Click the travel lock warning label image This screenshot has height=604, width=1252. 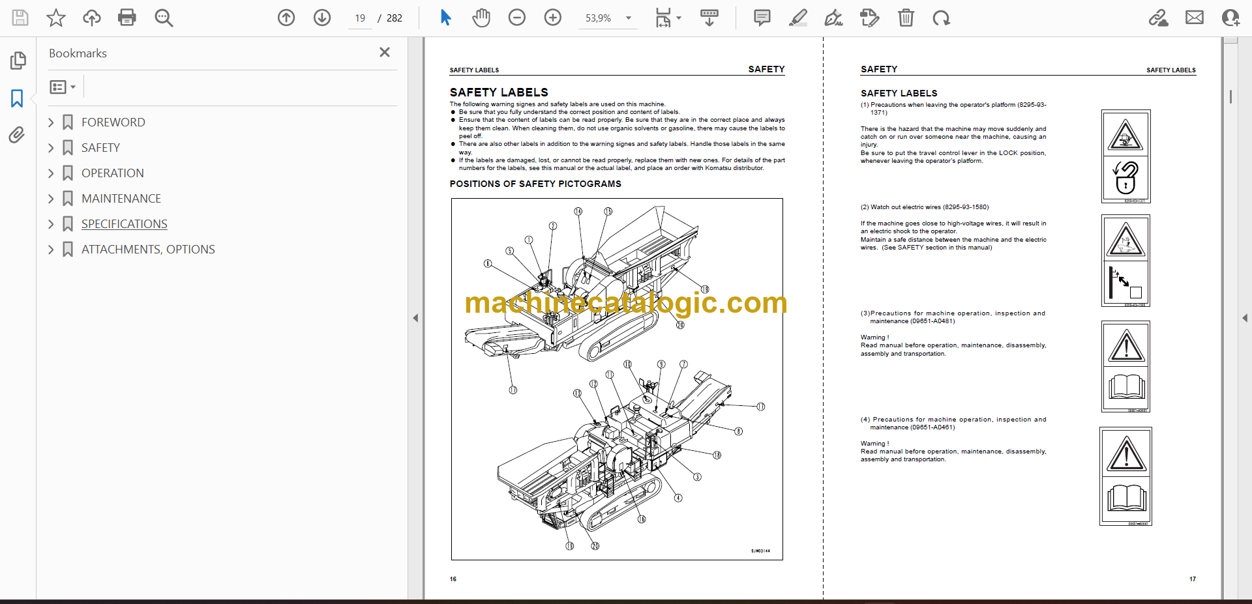pyautogui.click(x=1125, y=156)
